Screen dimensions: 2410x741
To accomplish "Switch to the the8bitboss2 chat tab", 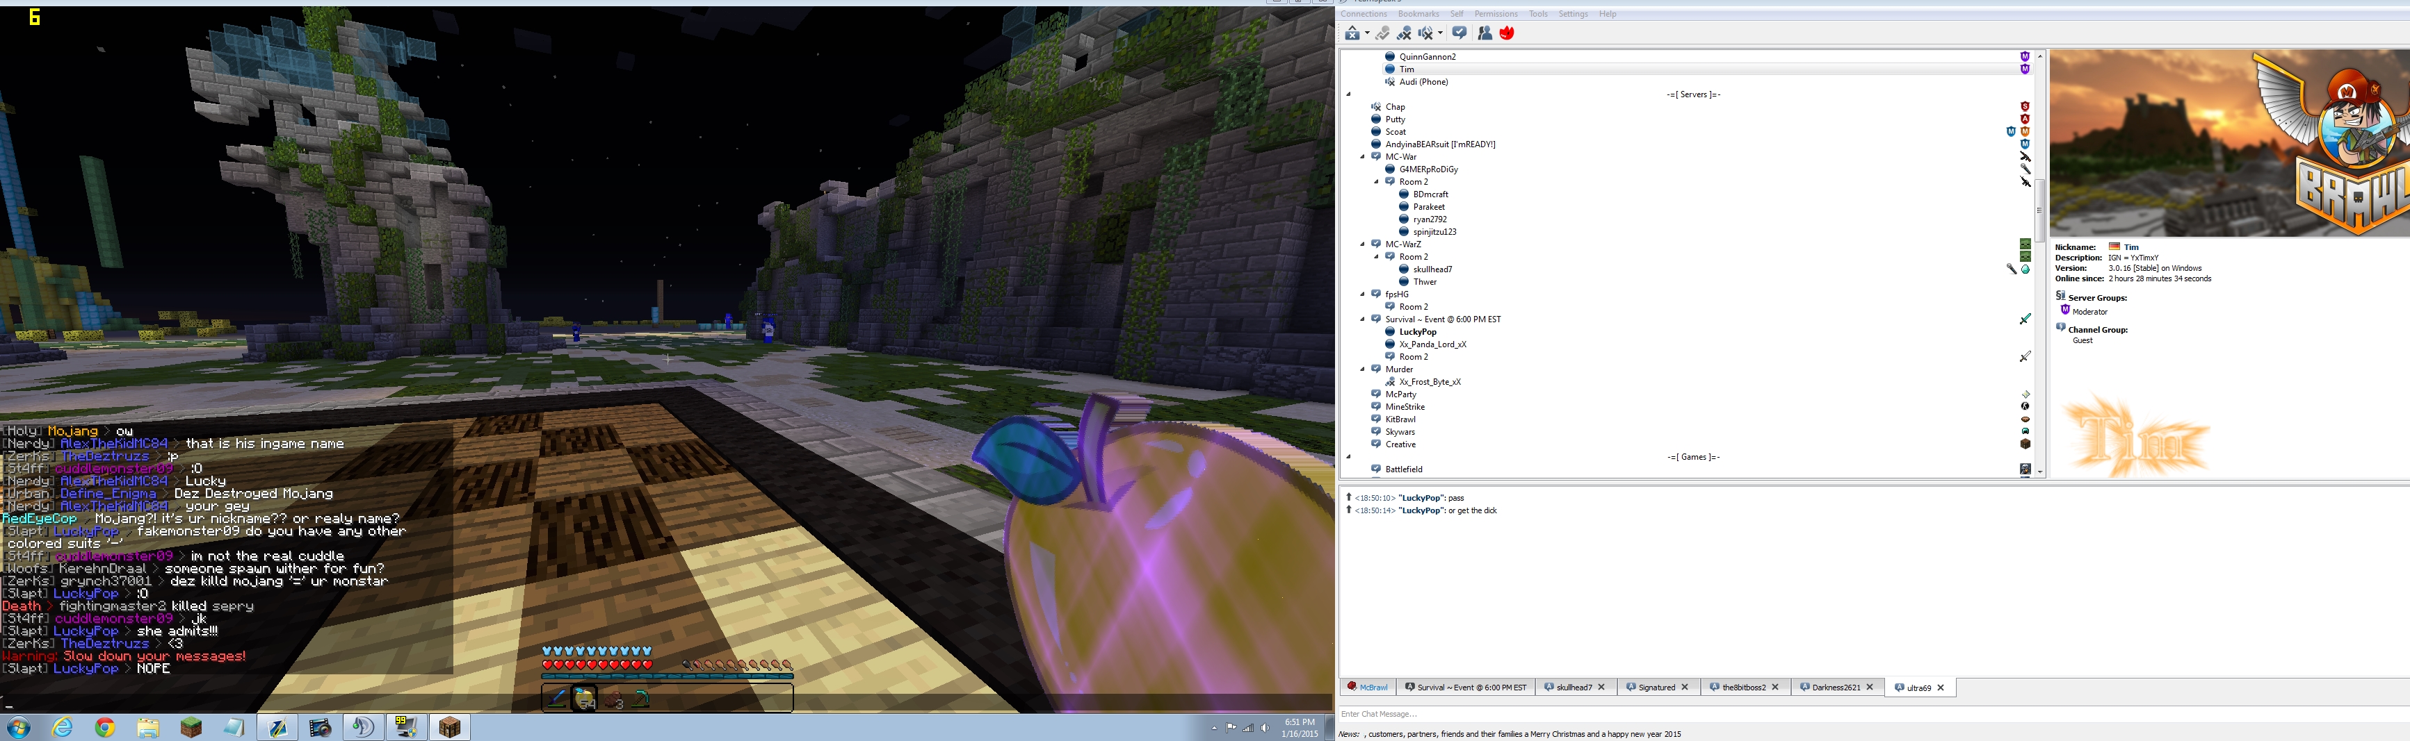I will 1745,688.
